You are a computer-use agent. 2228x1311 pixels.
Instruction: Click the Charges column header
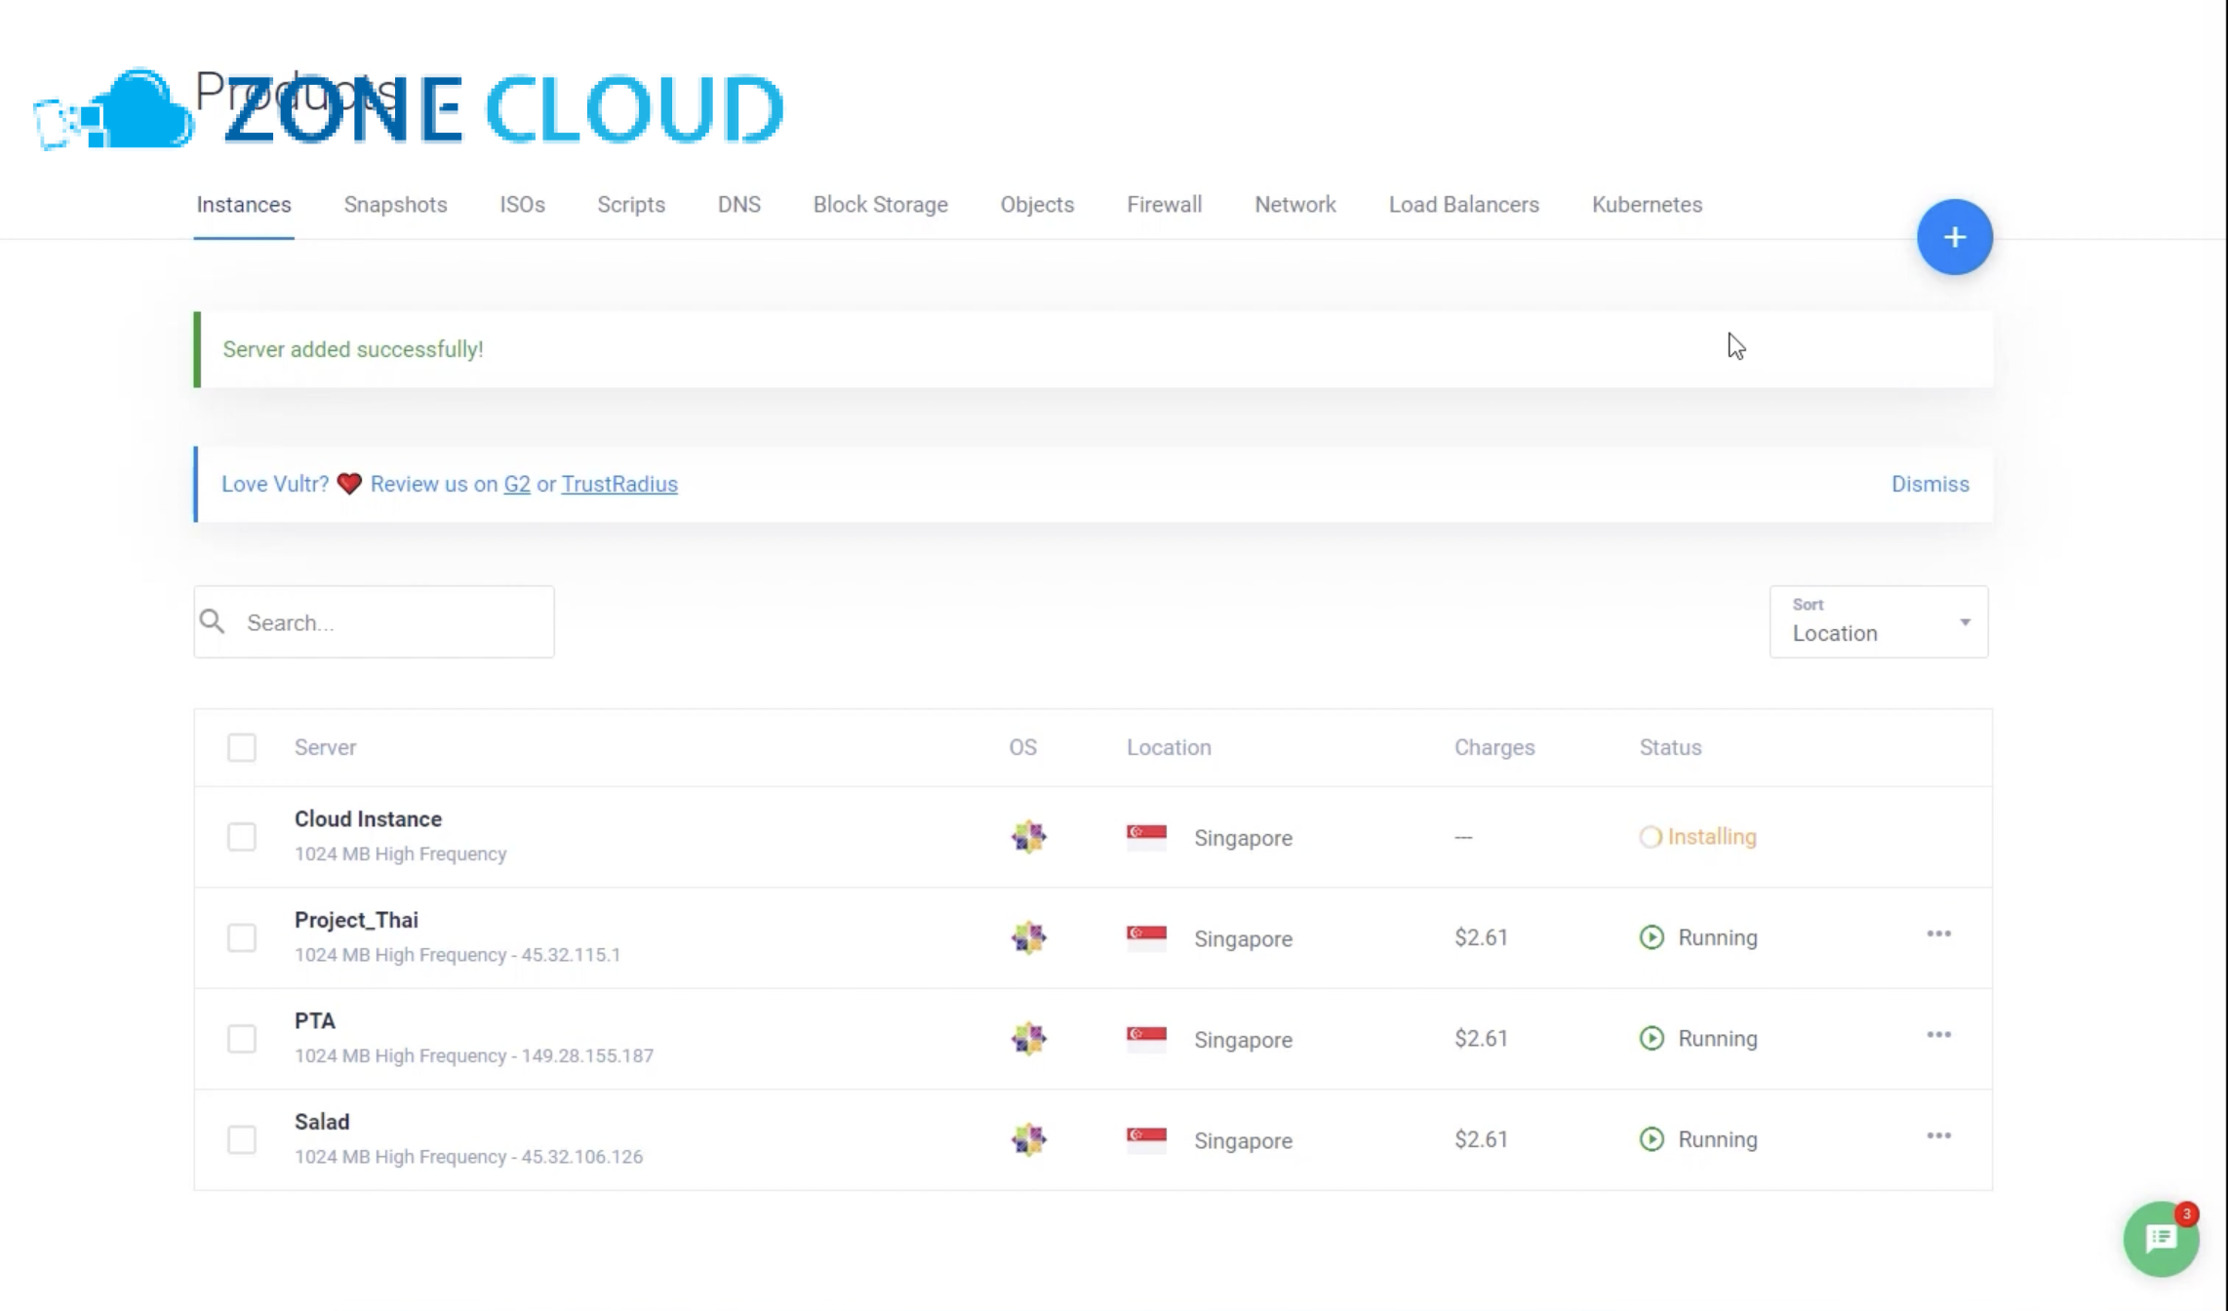point(1494,747)
